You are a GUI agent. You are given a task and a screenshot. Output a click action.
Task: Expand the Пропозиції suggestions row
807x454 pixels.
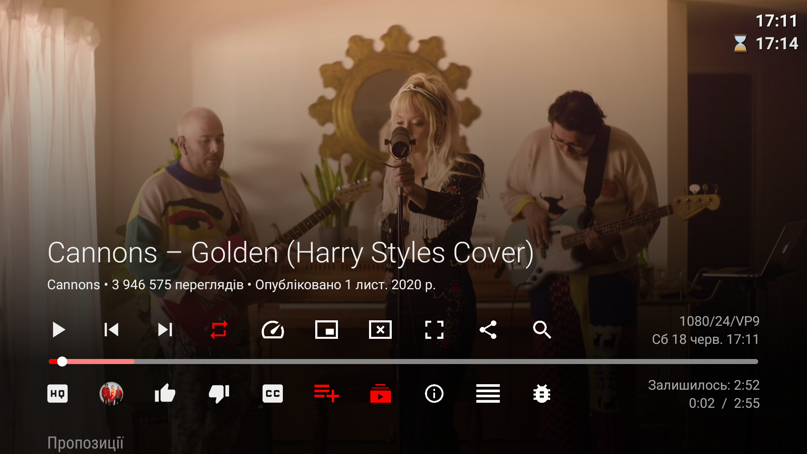tap(86, 442)
